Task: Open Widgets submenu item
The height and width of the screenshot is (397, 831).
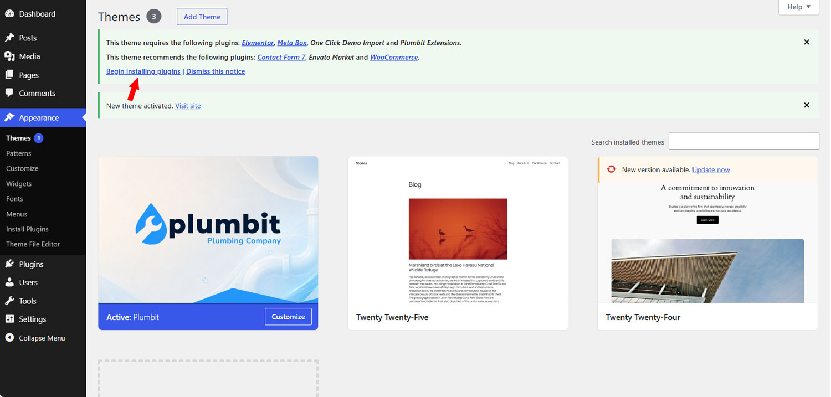Action: (19, 184)
